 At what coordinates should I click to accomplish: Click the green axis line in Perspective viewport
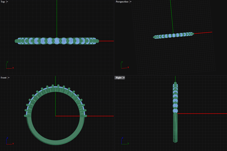[172, 17]
